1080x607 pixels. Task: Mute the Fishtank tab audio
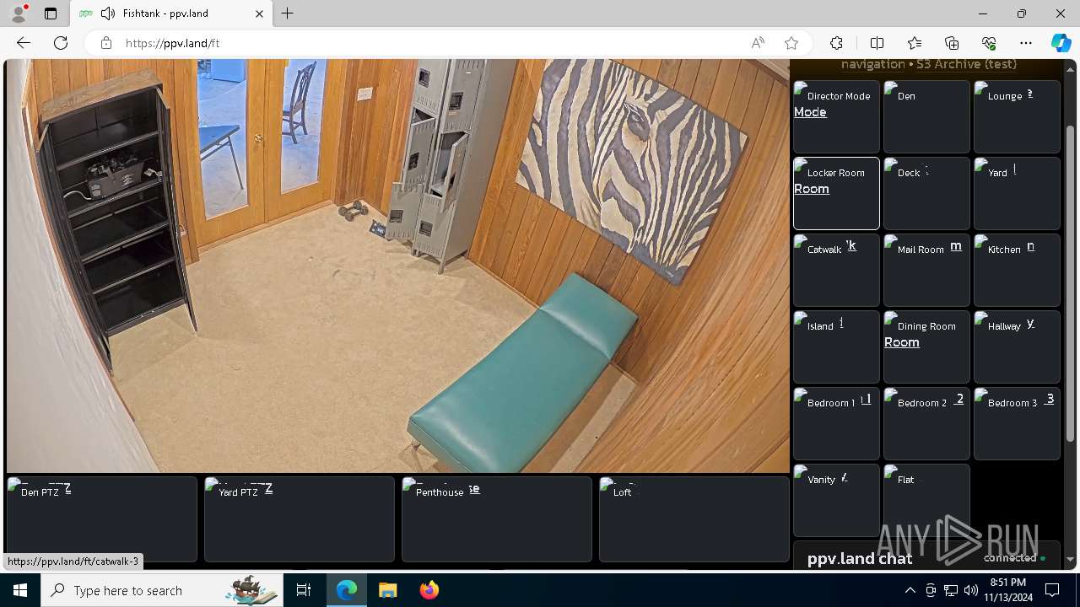tap(107, 13)
